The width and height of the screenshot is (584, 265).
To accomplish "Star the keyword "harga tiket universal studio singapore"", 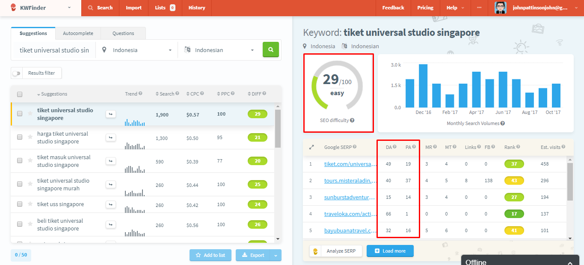I will click(29, 137).
